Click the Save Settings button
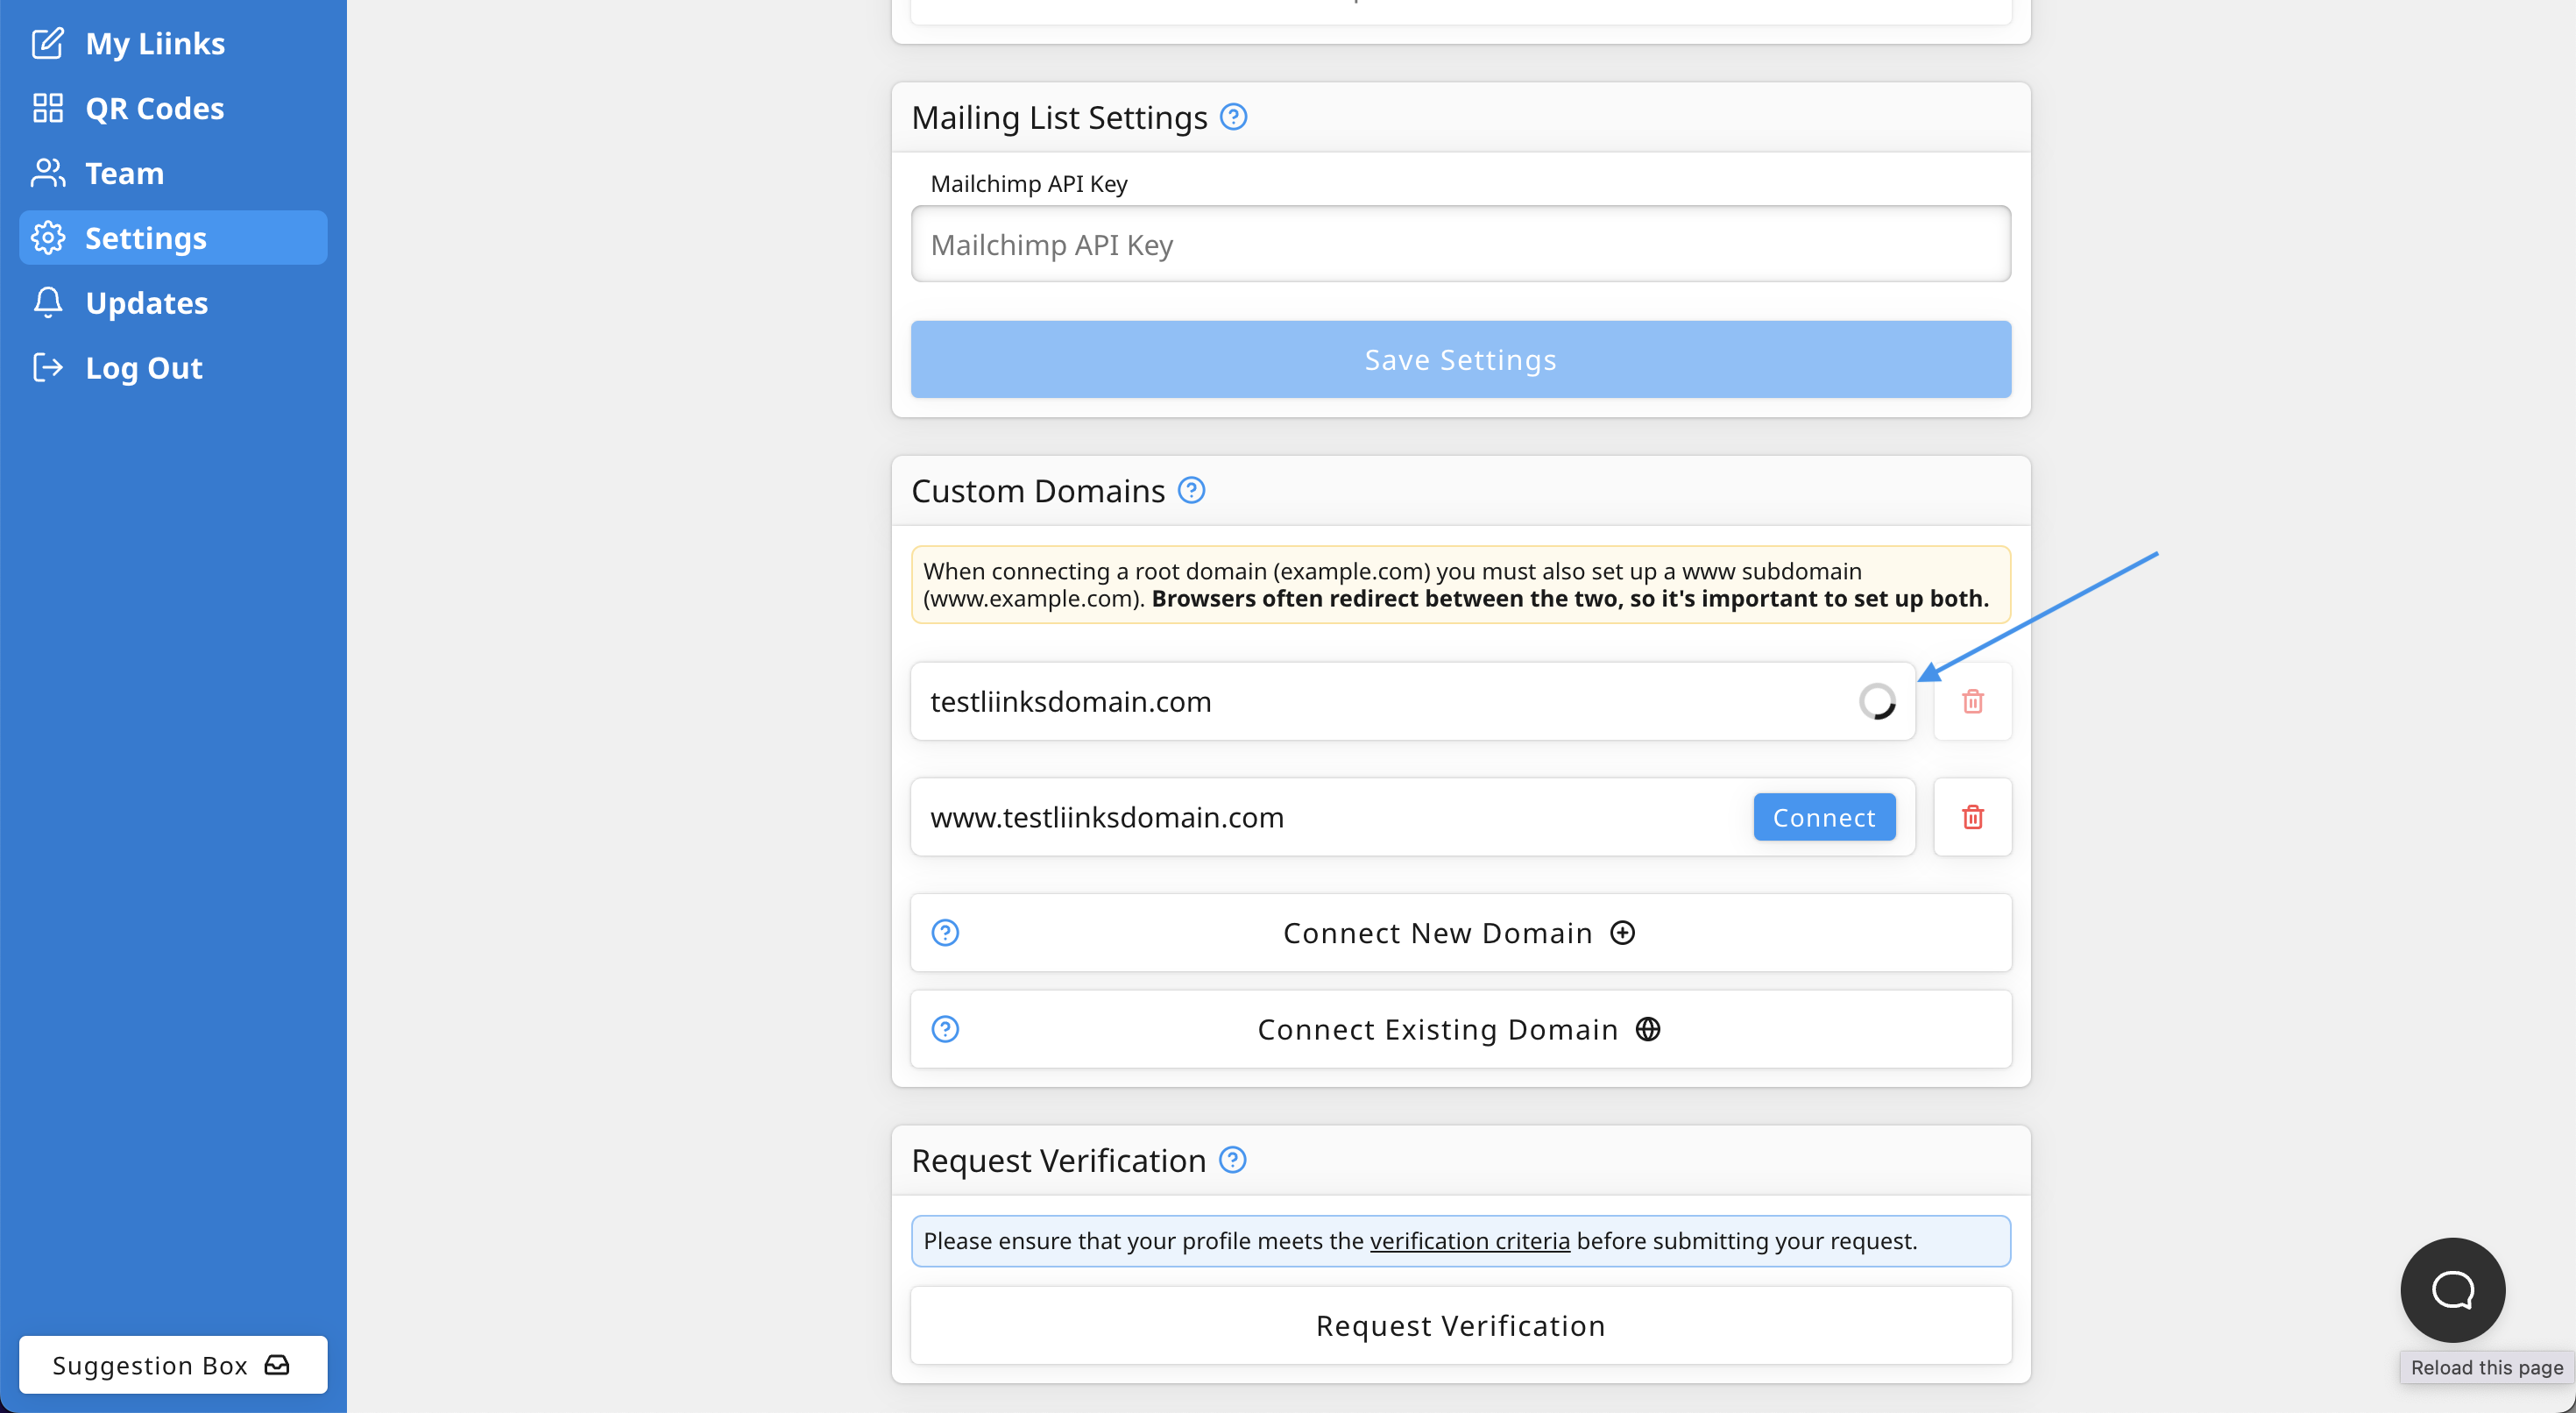Screen dimensions: 2576x1413 point(1460,359)
